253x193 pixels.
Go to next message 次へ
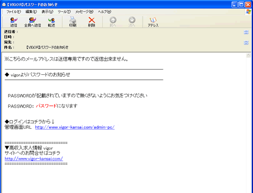tap(132, 22)
